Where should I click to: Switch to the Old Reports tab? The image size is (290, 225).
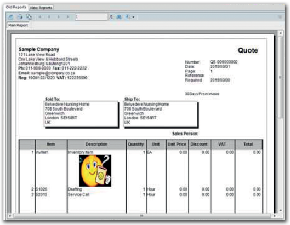tap(16, 7)
